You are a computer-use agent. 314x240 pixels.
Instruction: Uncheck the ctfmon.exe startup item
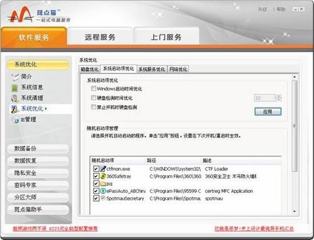[96, 169]
